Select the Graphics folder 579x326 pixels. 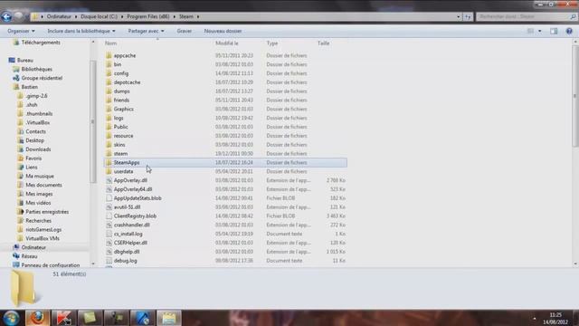pos(124,109)
